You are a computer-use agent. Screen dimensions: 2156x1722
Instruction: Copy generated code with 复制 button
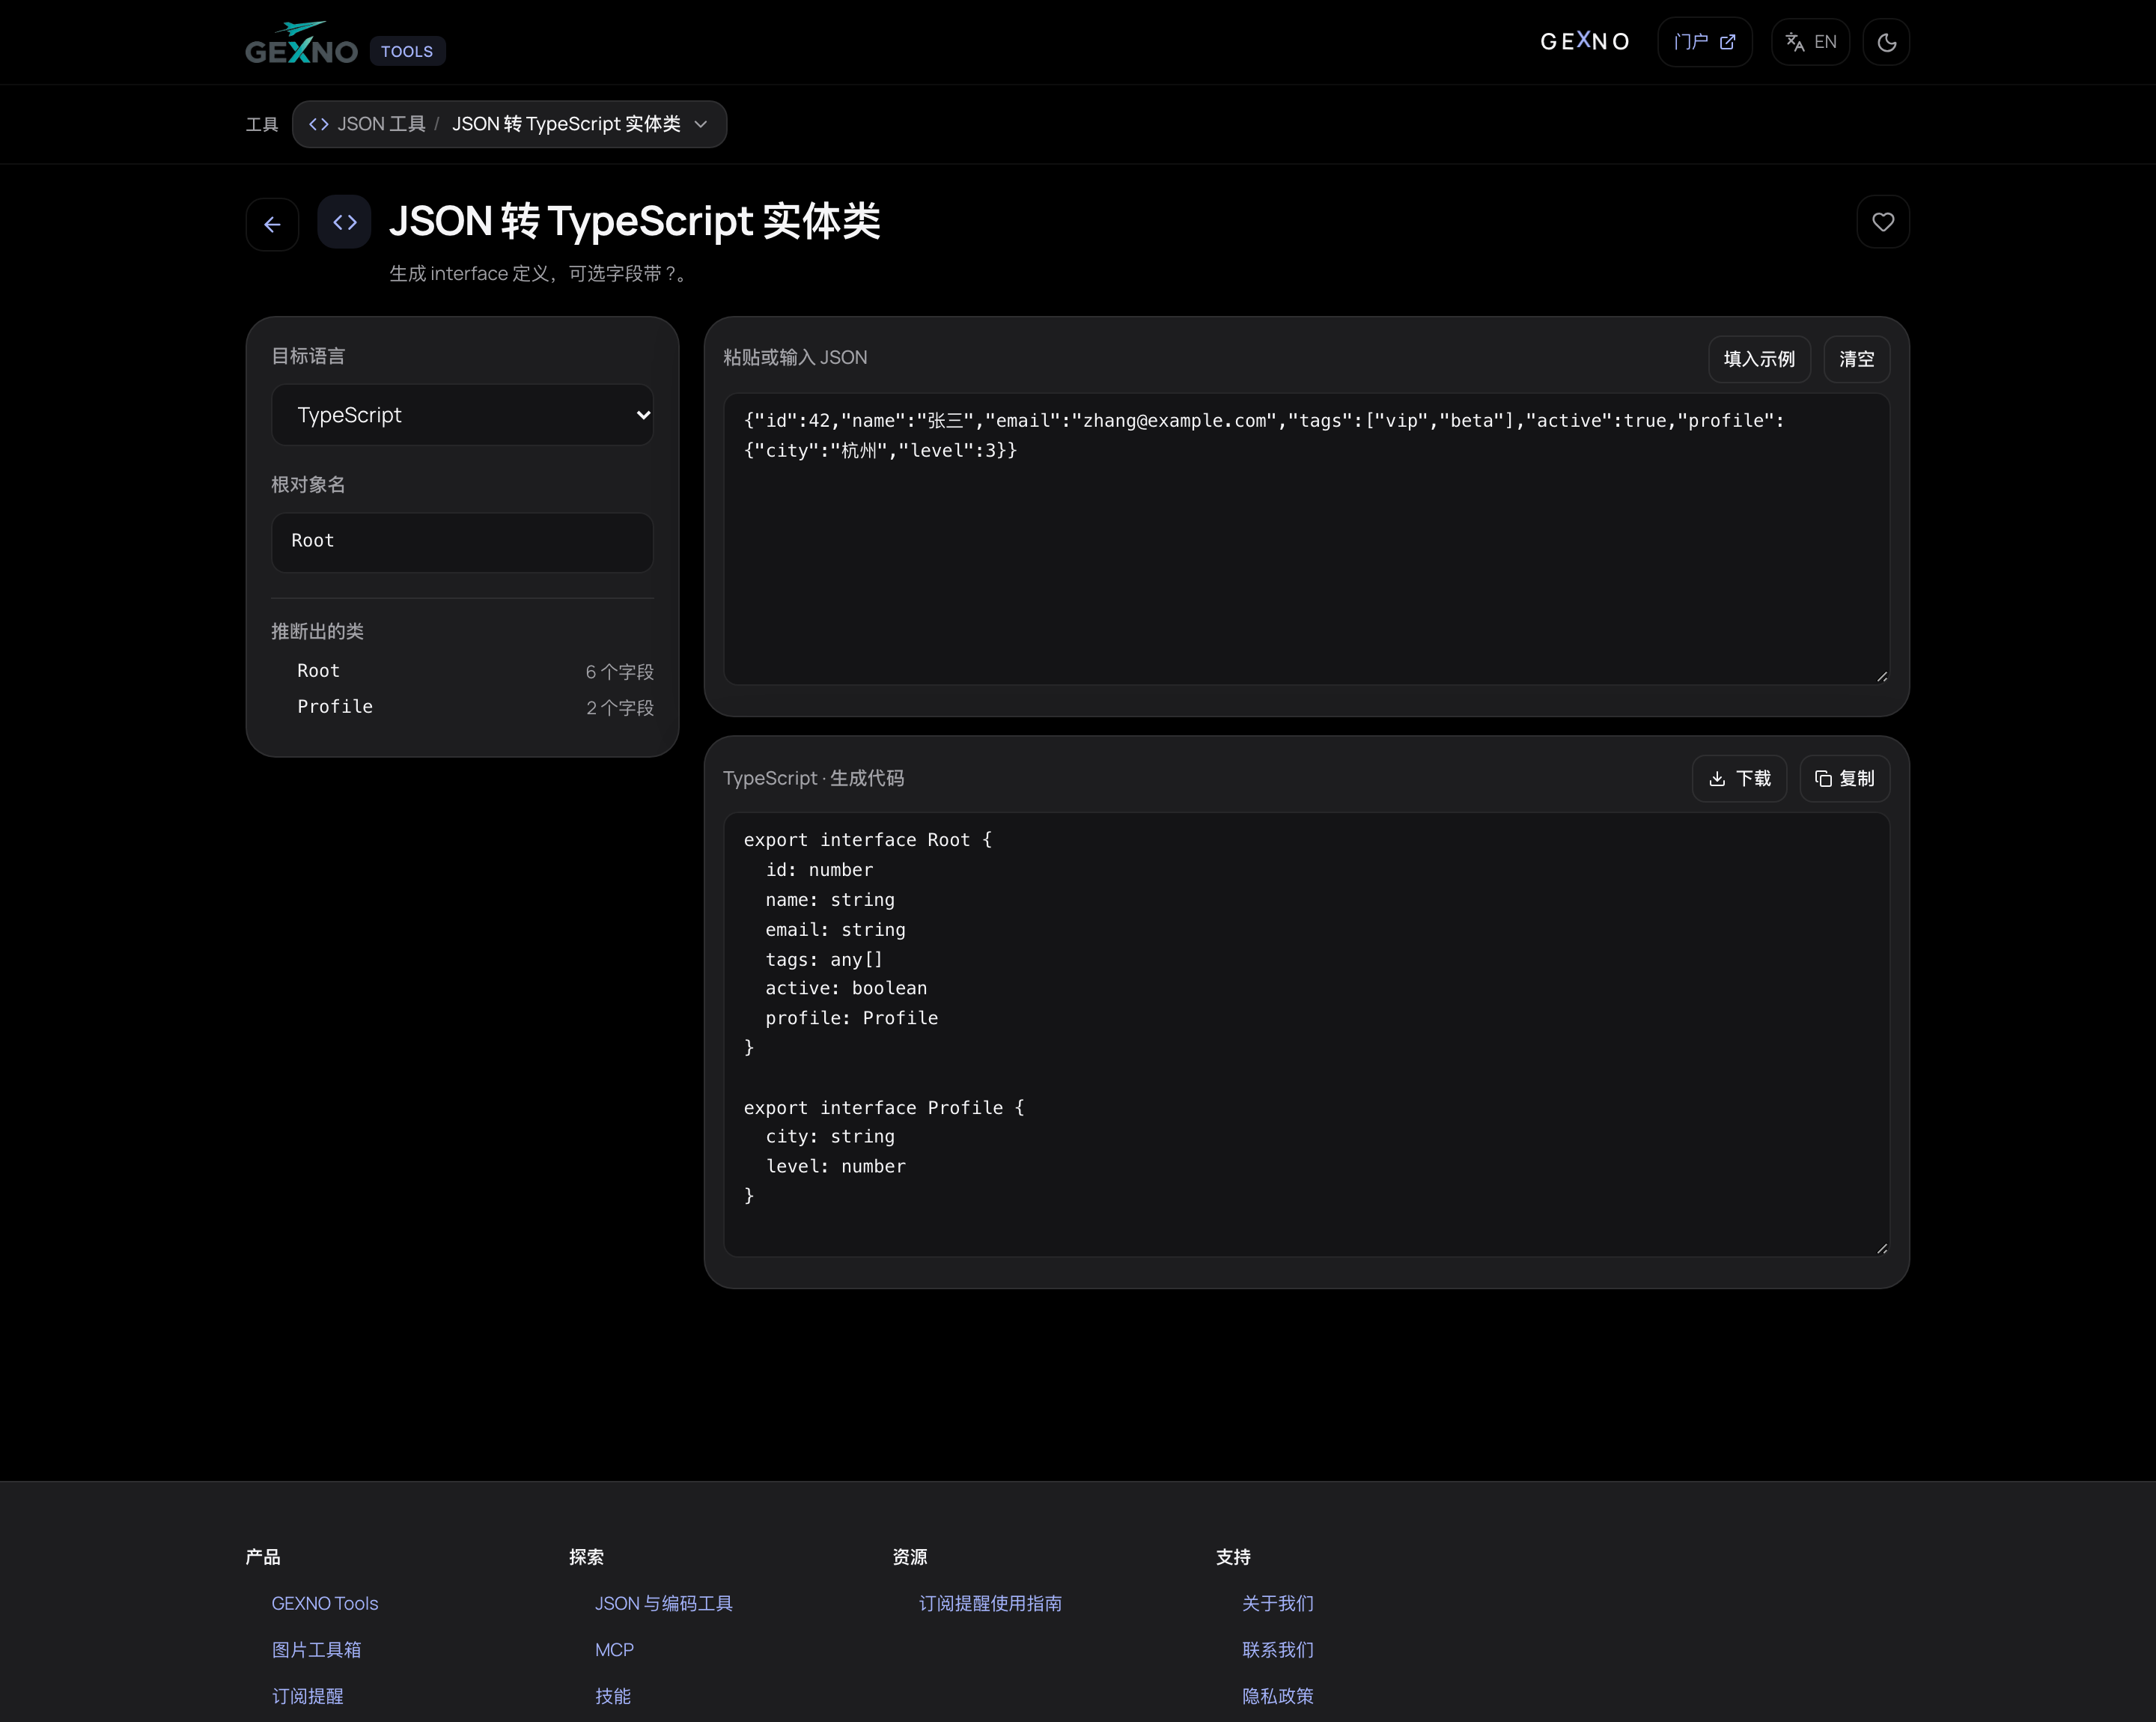(x=1844, y=779)
